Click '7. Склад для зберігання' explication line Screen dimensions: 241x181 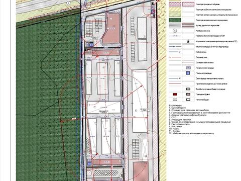pos(200,122)
